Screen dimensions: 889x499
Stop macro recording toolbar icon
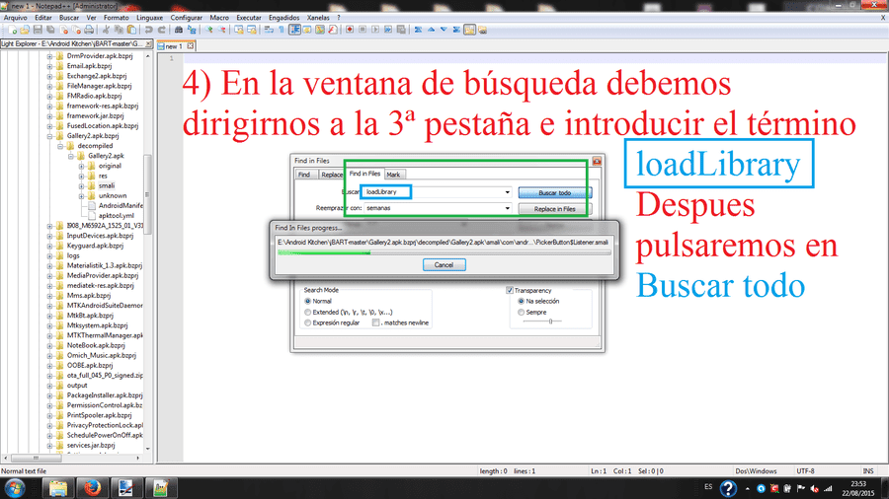(363, 30)
